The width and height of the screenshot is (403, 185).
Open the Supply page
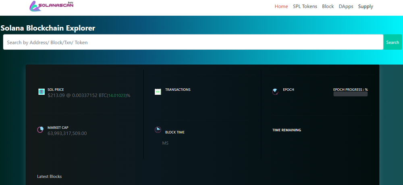click(x=366, y=6)
